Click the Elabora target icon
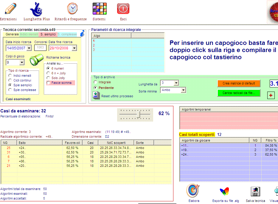278x204 pixels. 193,191
